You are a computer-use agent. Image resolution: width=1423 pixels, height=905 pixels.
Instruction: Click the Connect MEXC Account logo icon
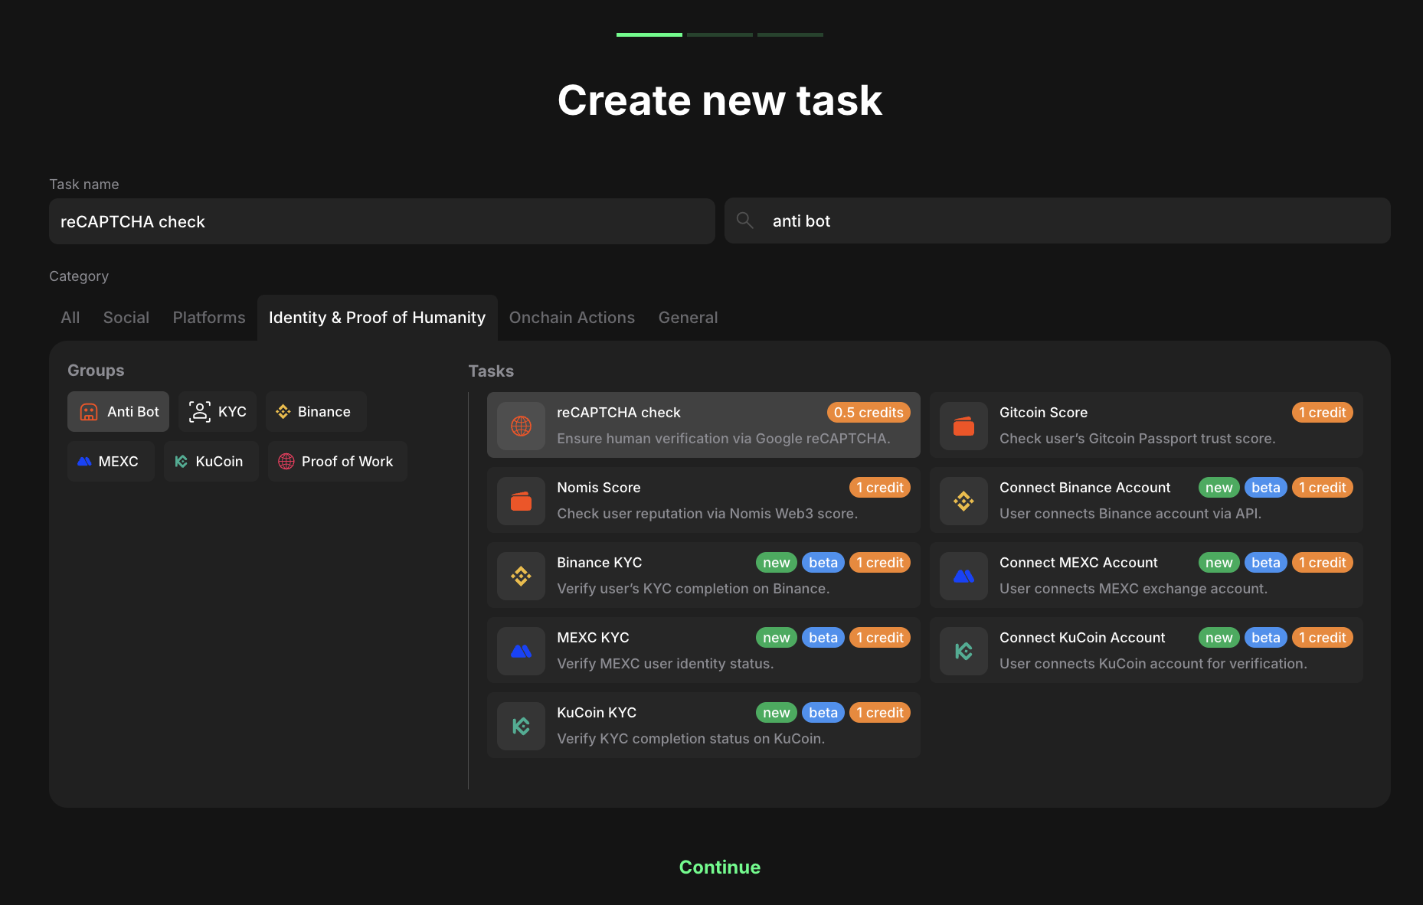coord(963,576)
